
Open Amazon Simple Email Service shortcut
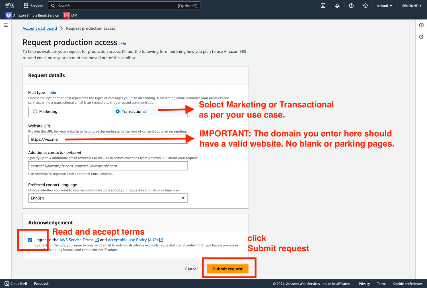[32, 15]
